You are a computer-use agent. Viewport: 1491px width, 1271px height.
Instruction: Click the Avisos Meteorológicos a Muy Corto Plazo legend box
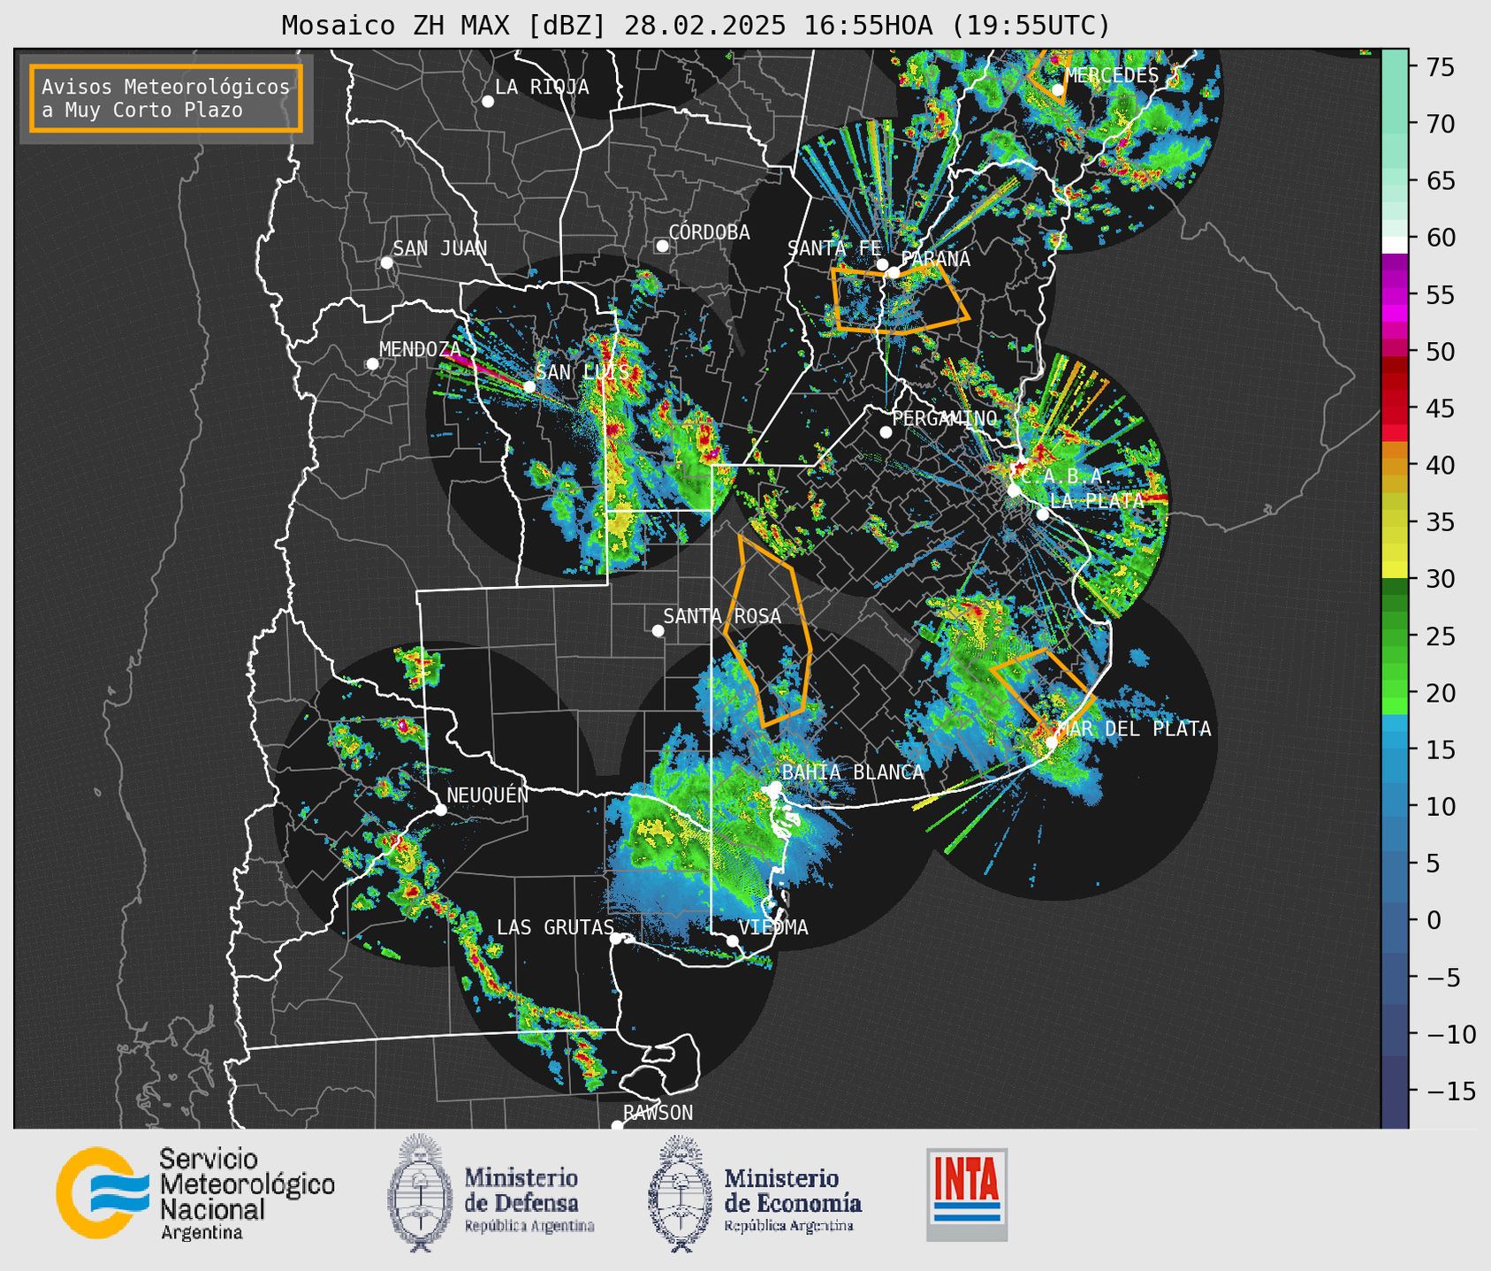[x=166, y=98]
